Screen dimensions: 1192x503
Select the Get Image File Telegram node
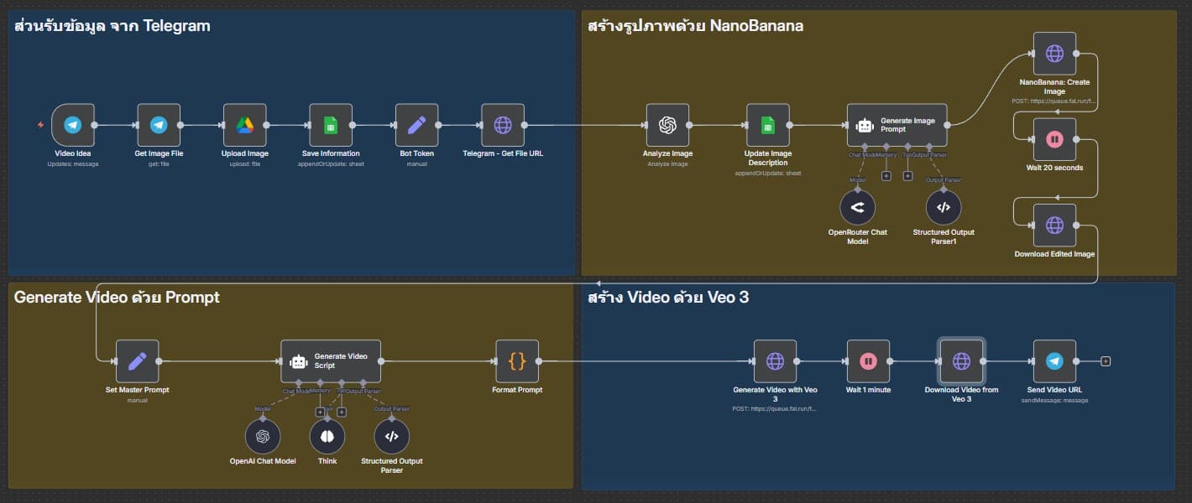[158, 126]
